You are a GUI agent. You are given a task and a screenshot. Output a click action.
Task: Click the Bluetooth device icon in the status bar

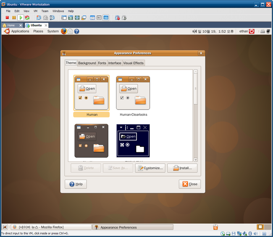click(250, 234)
